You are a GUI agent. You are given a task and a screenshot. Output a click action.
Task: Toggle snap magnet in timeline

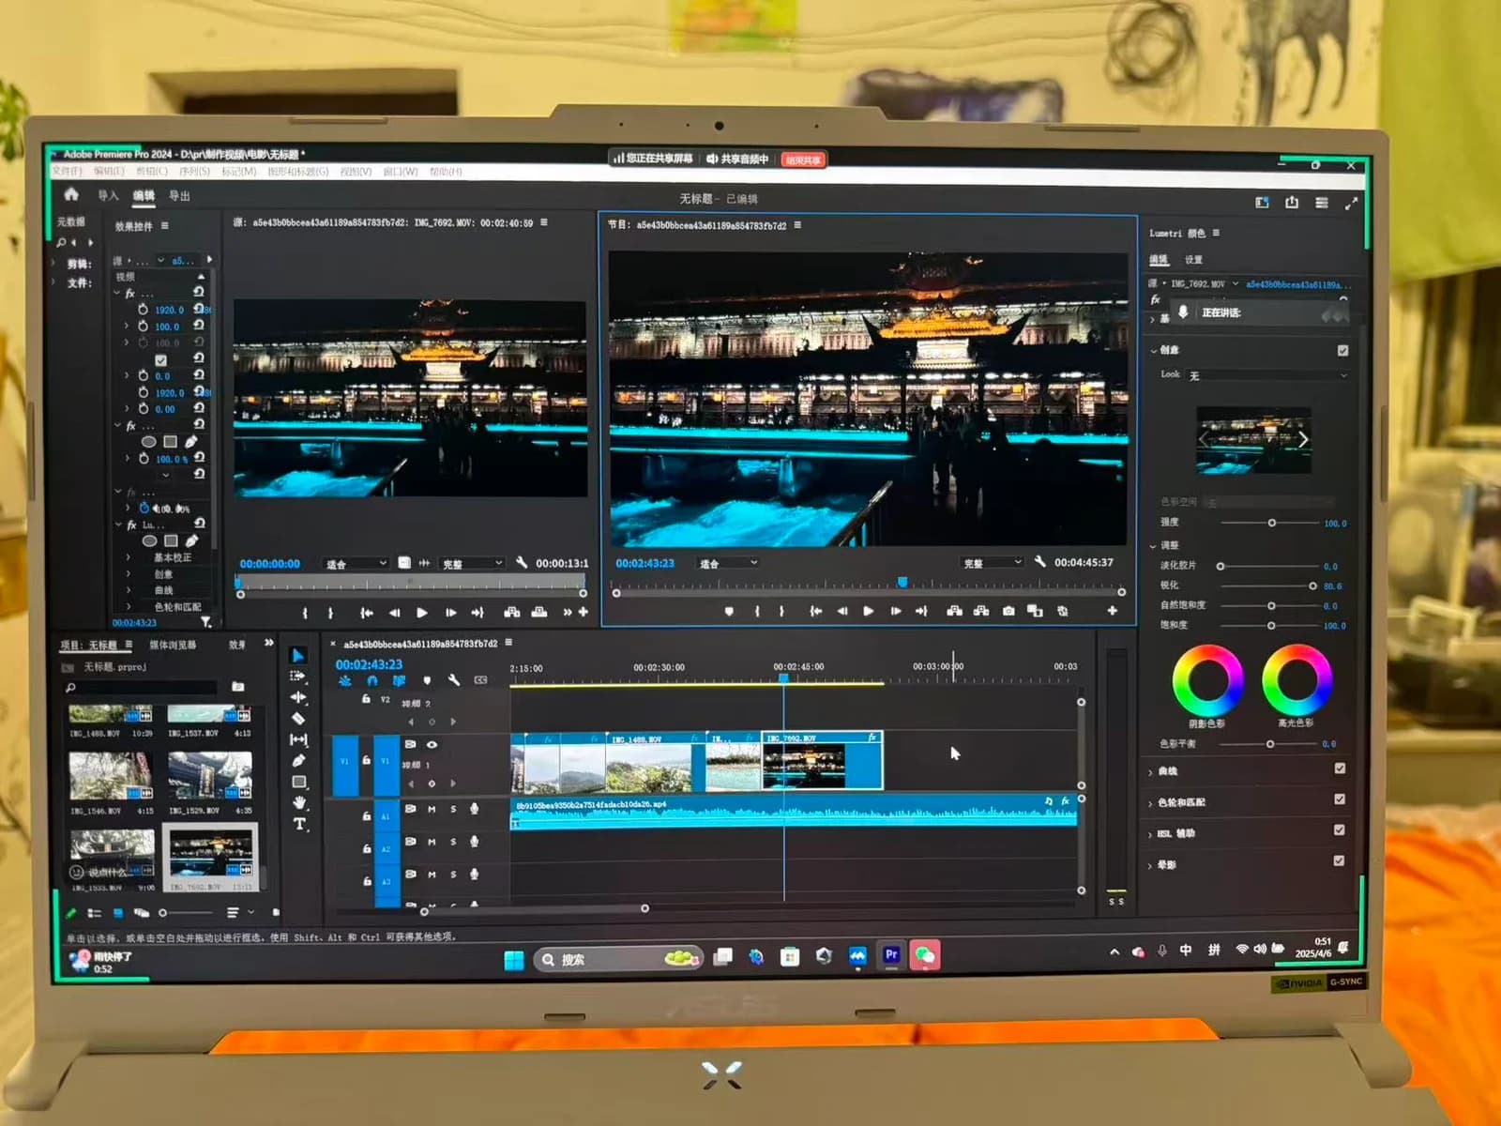pos(372,680)
